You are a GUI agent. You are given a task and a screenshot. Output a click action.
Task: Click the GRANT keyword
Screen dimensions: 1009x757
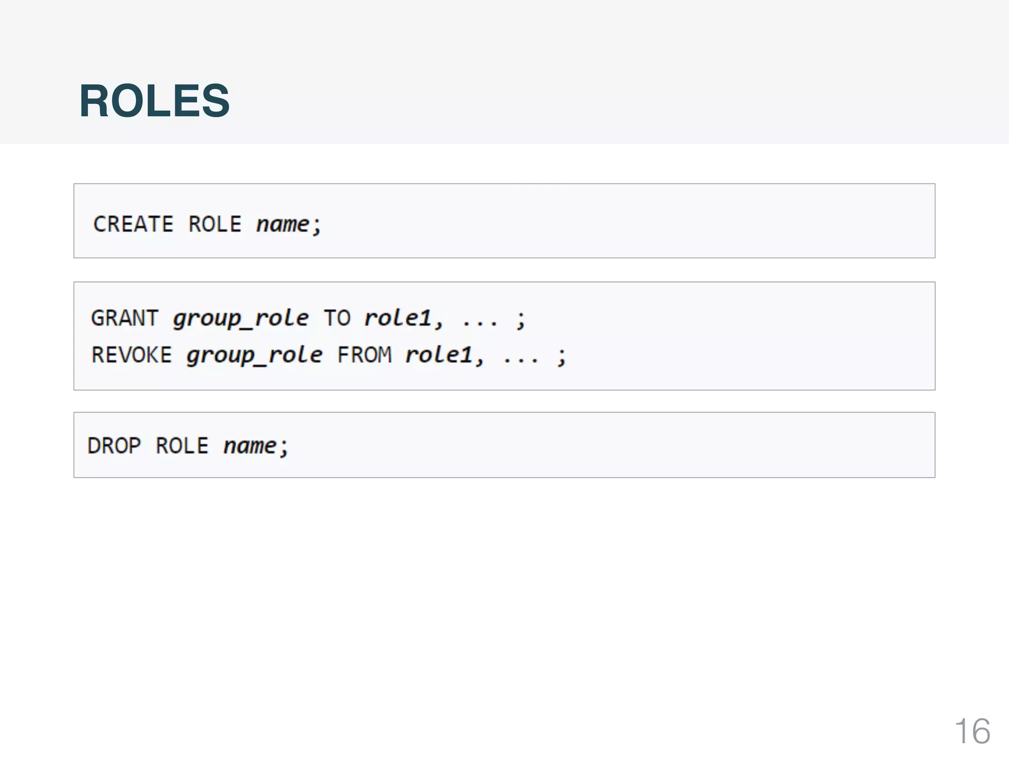pos(125,318)
